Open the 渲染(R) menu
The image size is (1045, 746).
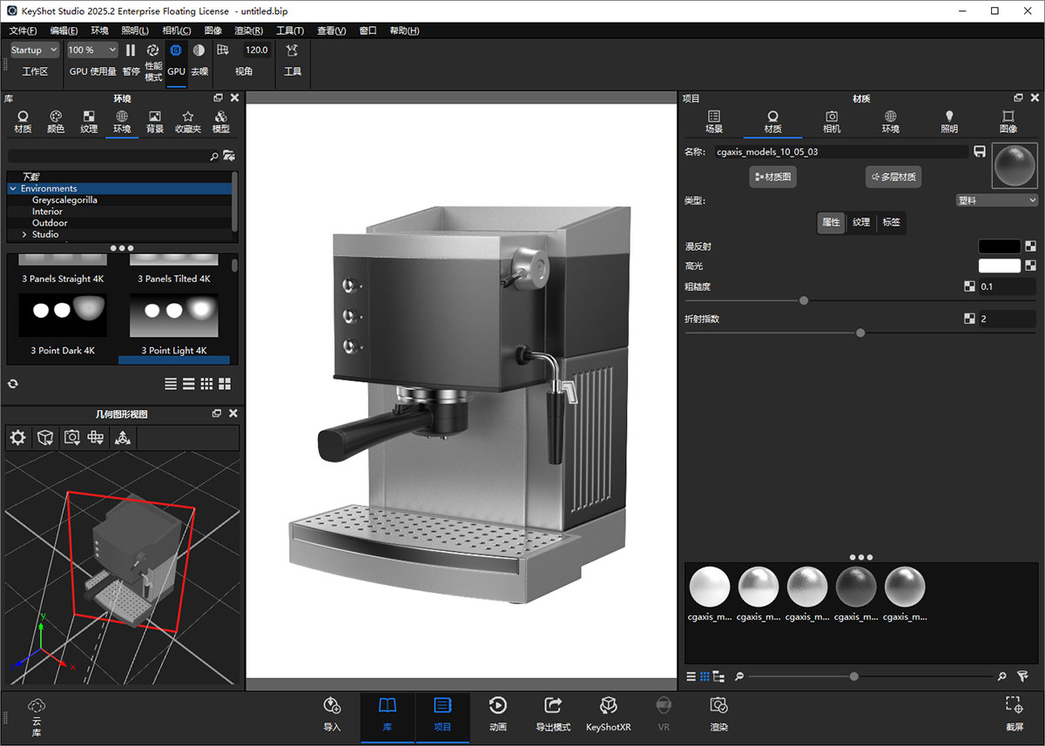click(x=248, y=30)
